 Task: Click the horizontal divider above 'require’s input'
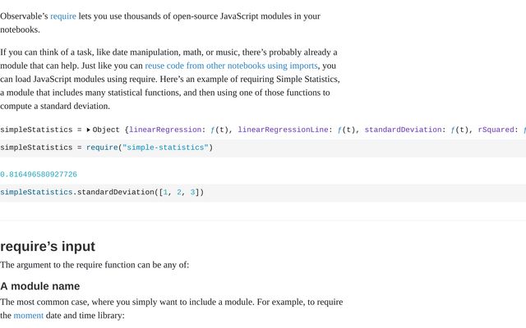(x=263, y=220)
